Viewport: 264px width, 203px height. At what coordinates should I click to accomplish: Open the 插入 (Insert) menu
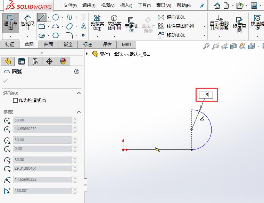(x=126, y=6)
